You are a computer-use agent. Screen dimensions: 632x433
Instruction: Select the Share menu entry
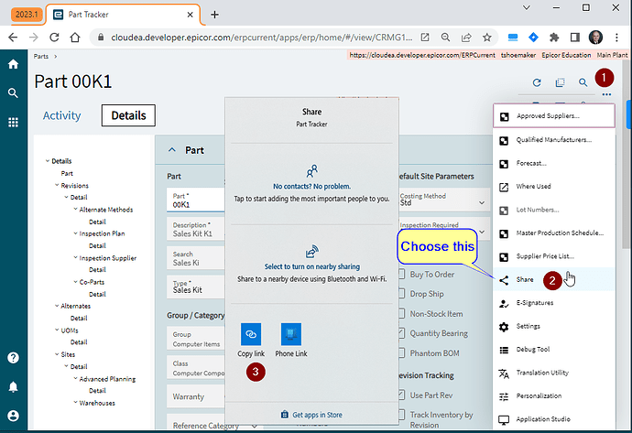point(554,279)
